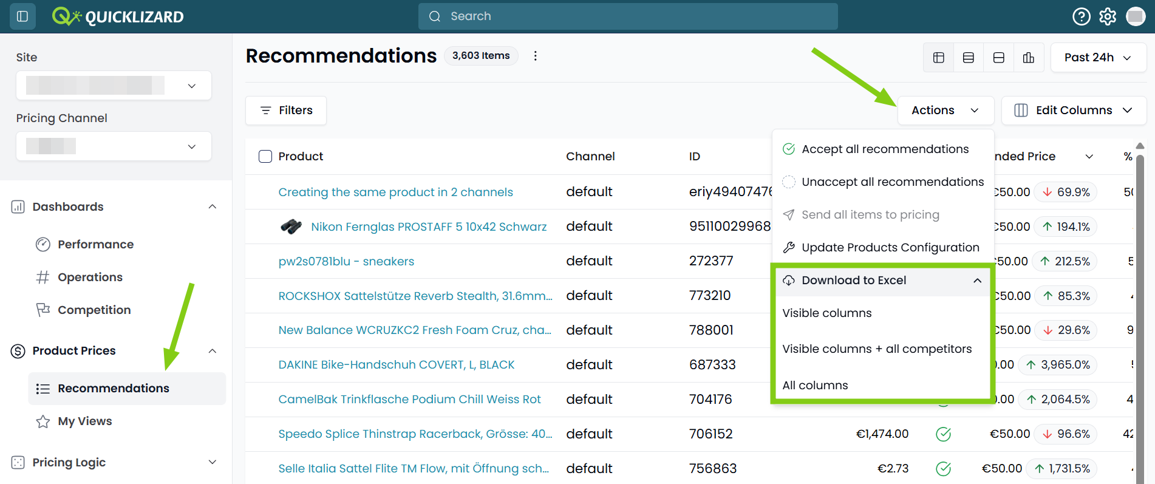Collapse the Download to Excel submenu
Screen dimensions: 1155x484
click(978, 281)
